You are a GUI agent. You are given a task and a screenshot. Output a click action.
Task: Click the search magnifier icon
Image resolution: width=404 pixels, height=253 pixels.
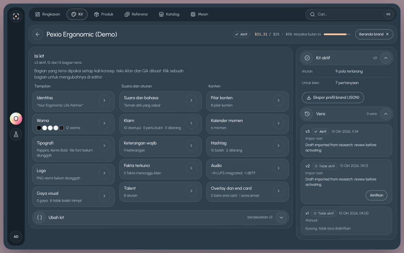click(x=312, y=15)
